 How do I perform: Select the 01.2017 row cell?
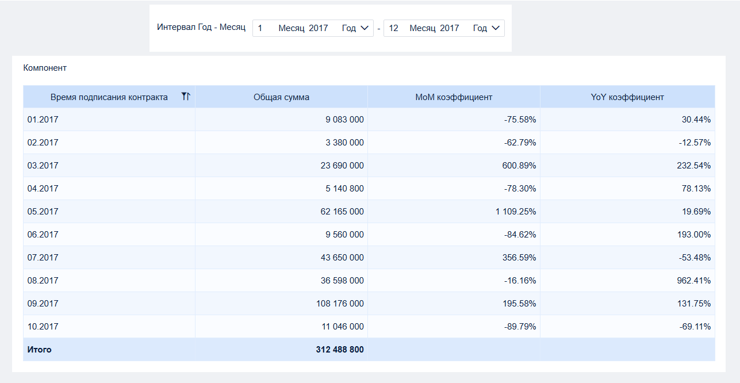109,120
